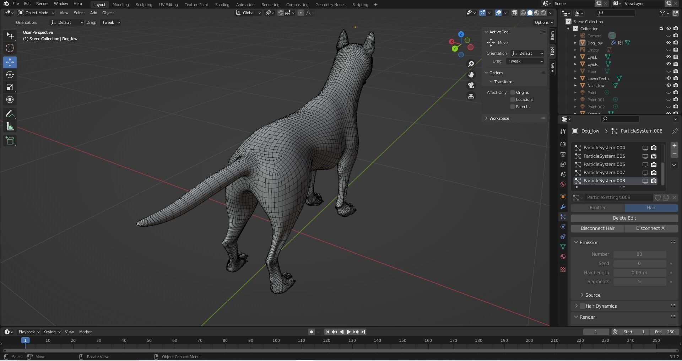Select the Cursor tool in the toolbar
The height and width of the screenshot is (361, 682).
tap(10, 48)
